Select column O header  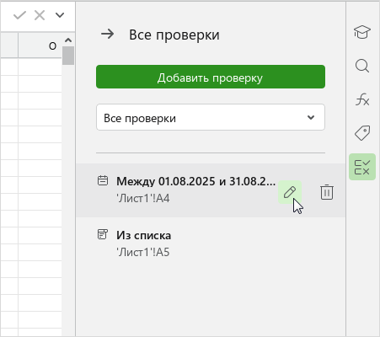click(40, 45)
